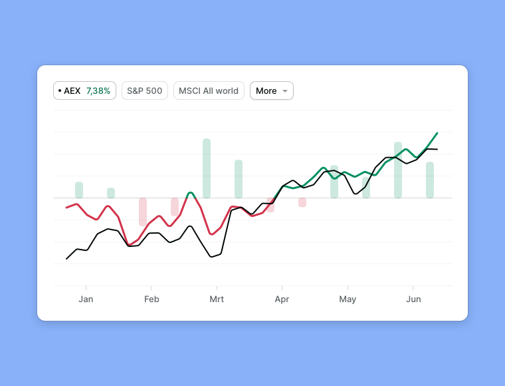Click the 7,38% percentage value
Image resolution: width=505 pixels, height=386 pixels.
tap(98, 91)
